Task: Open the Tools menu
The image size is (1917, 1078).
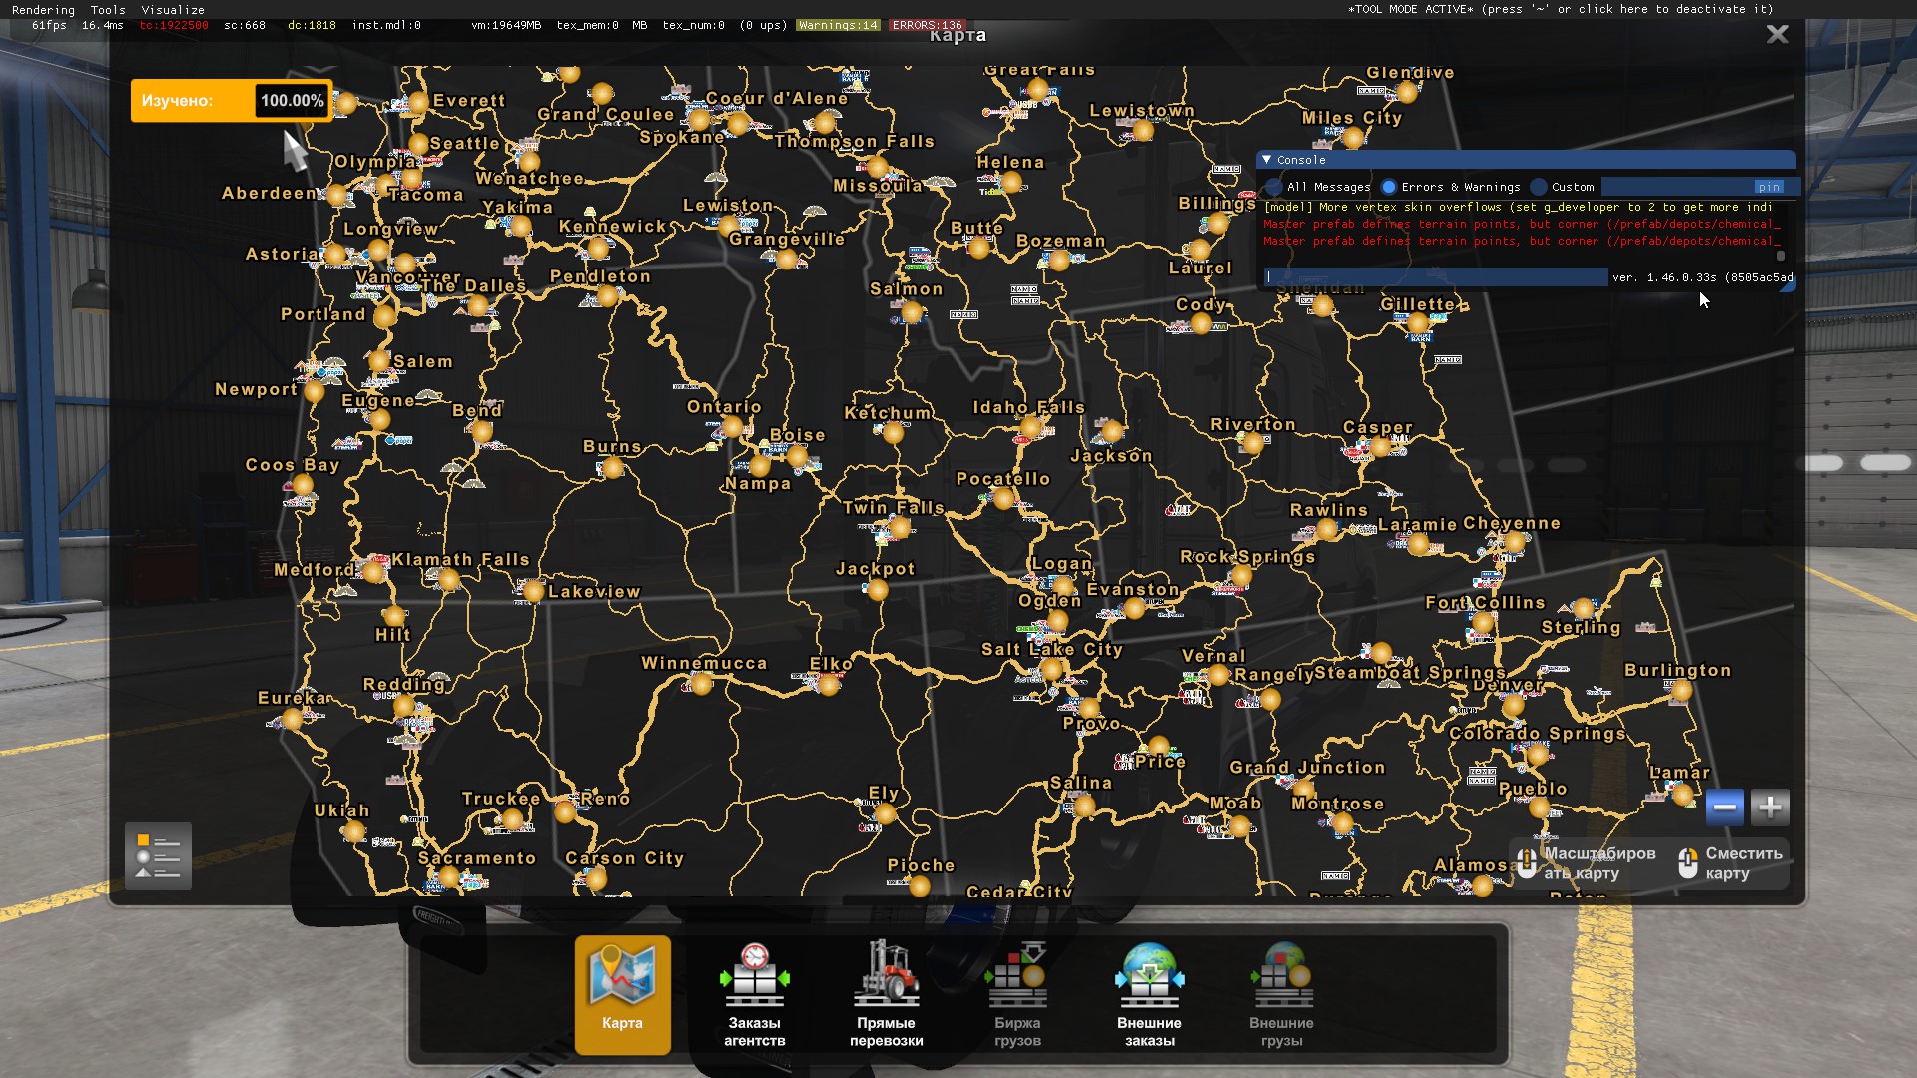Action: [108, 10]
